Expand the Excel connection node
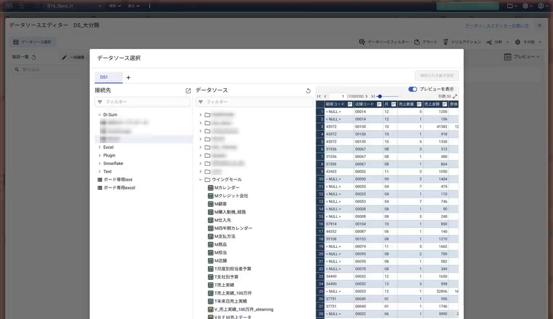 click(x=99, y=147)
